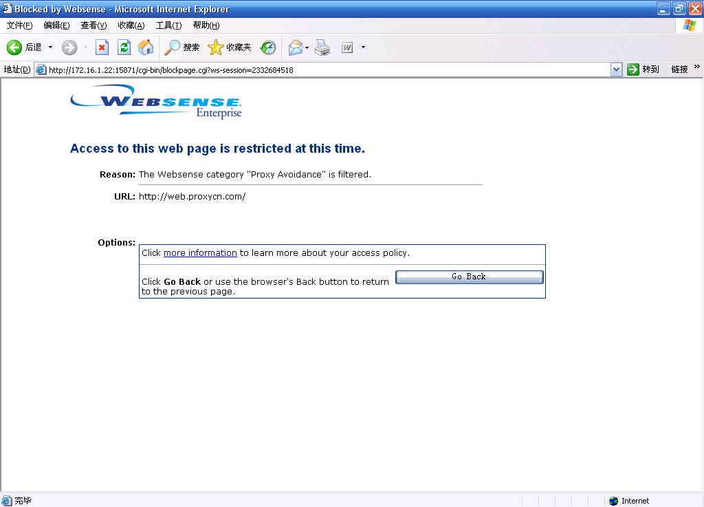
Task: Click the status bar page icon
Action: coord(7,501)
